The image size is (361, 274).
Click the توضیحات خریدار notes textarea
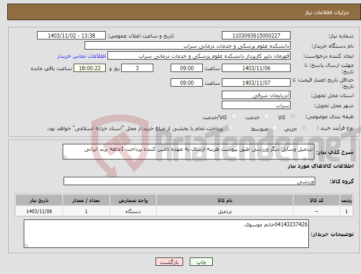[x=166, y=234]
